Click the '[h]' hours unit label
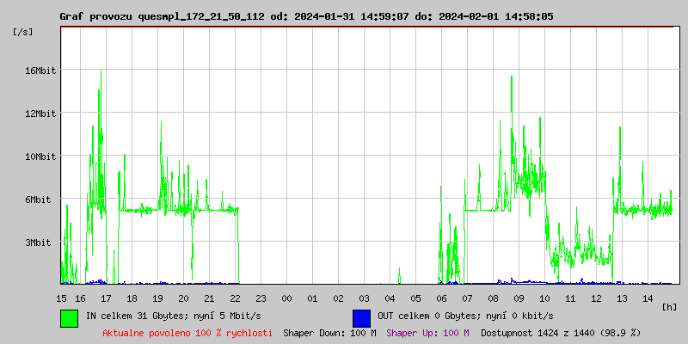 click(669, 306)
